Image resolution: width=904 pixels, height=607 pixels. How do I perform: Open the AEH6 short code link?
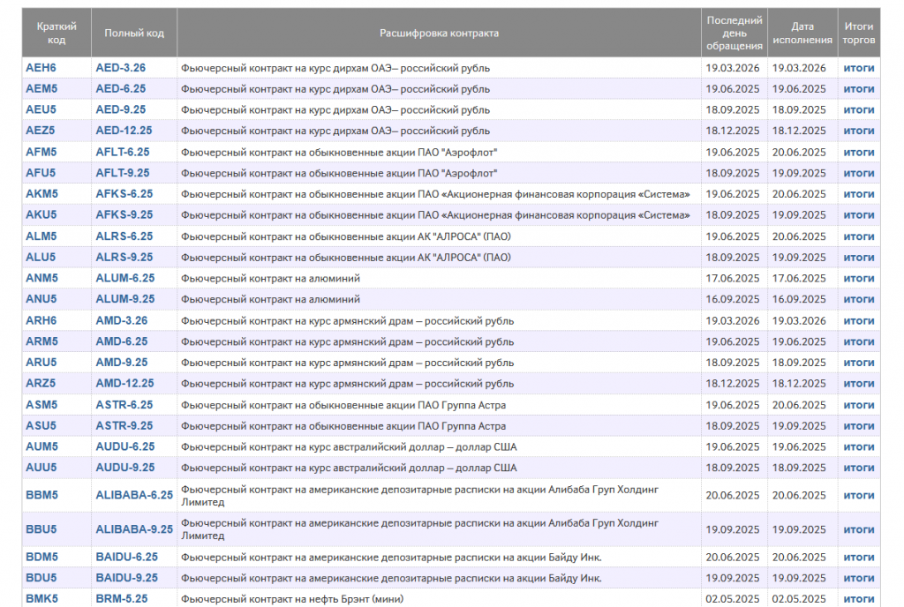coord(41,68)
